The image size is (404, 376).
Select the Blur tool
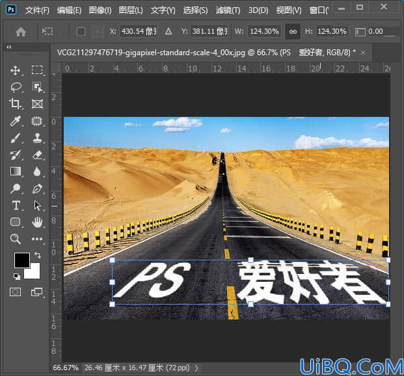(x=37, y=171)
